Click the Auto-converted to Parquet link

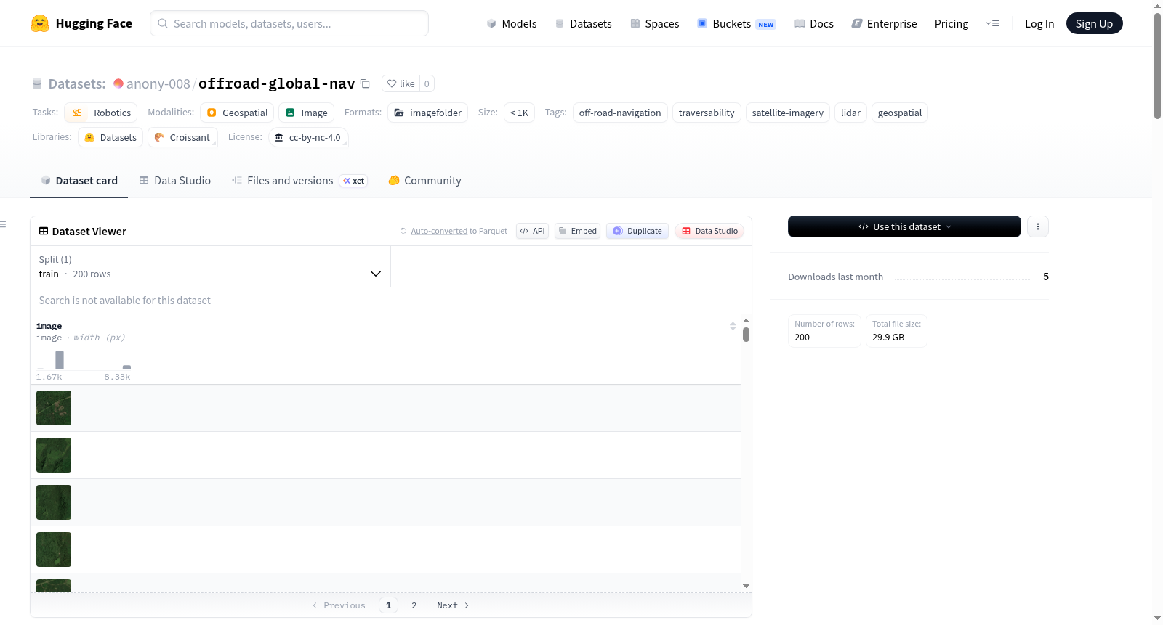point(459,231)
